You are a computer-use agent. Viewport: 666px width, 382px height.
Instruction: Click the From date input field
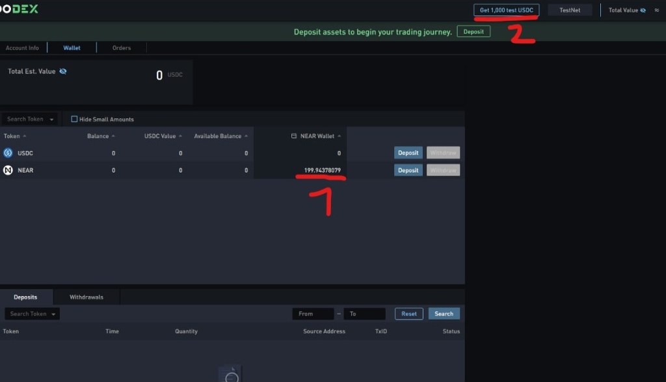(x=313, y=313)
